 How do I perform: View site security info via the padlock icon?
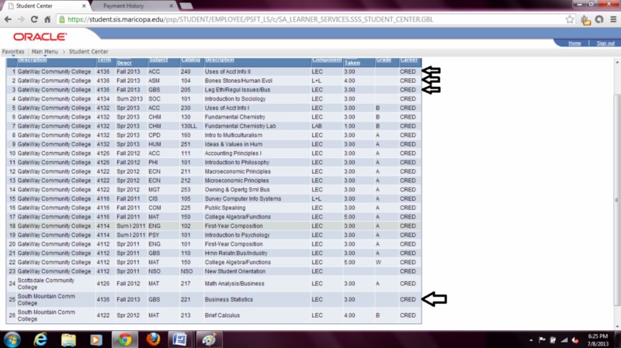[62, 19]
